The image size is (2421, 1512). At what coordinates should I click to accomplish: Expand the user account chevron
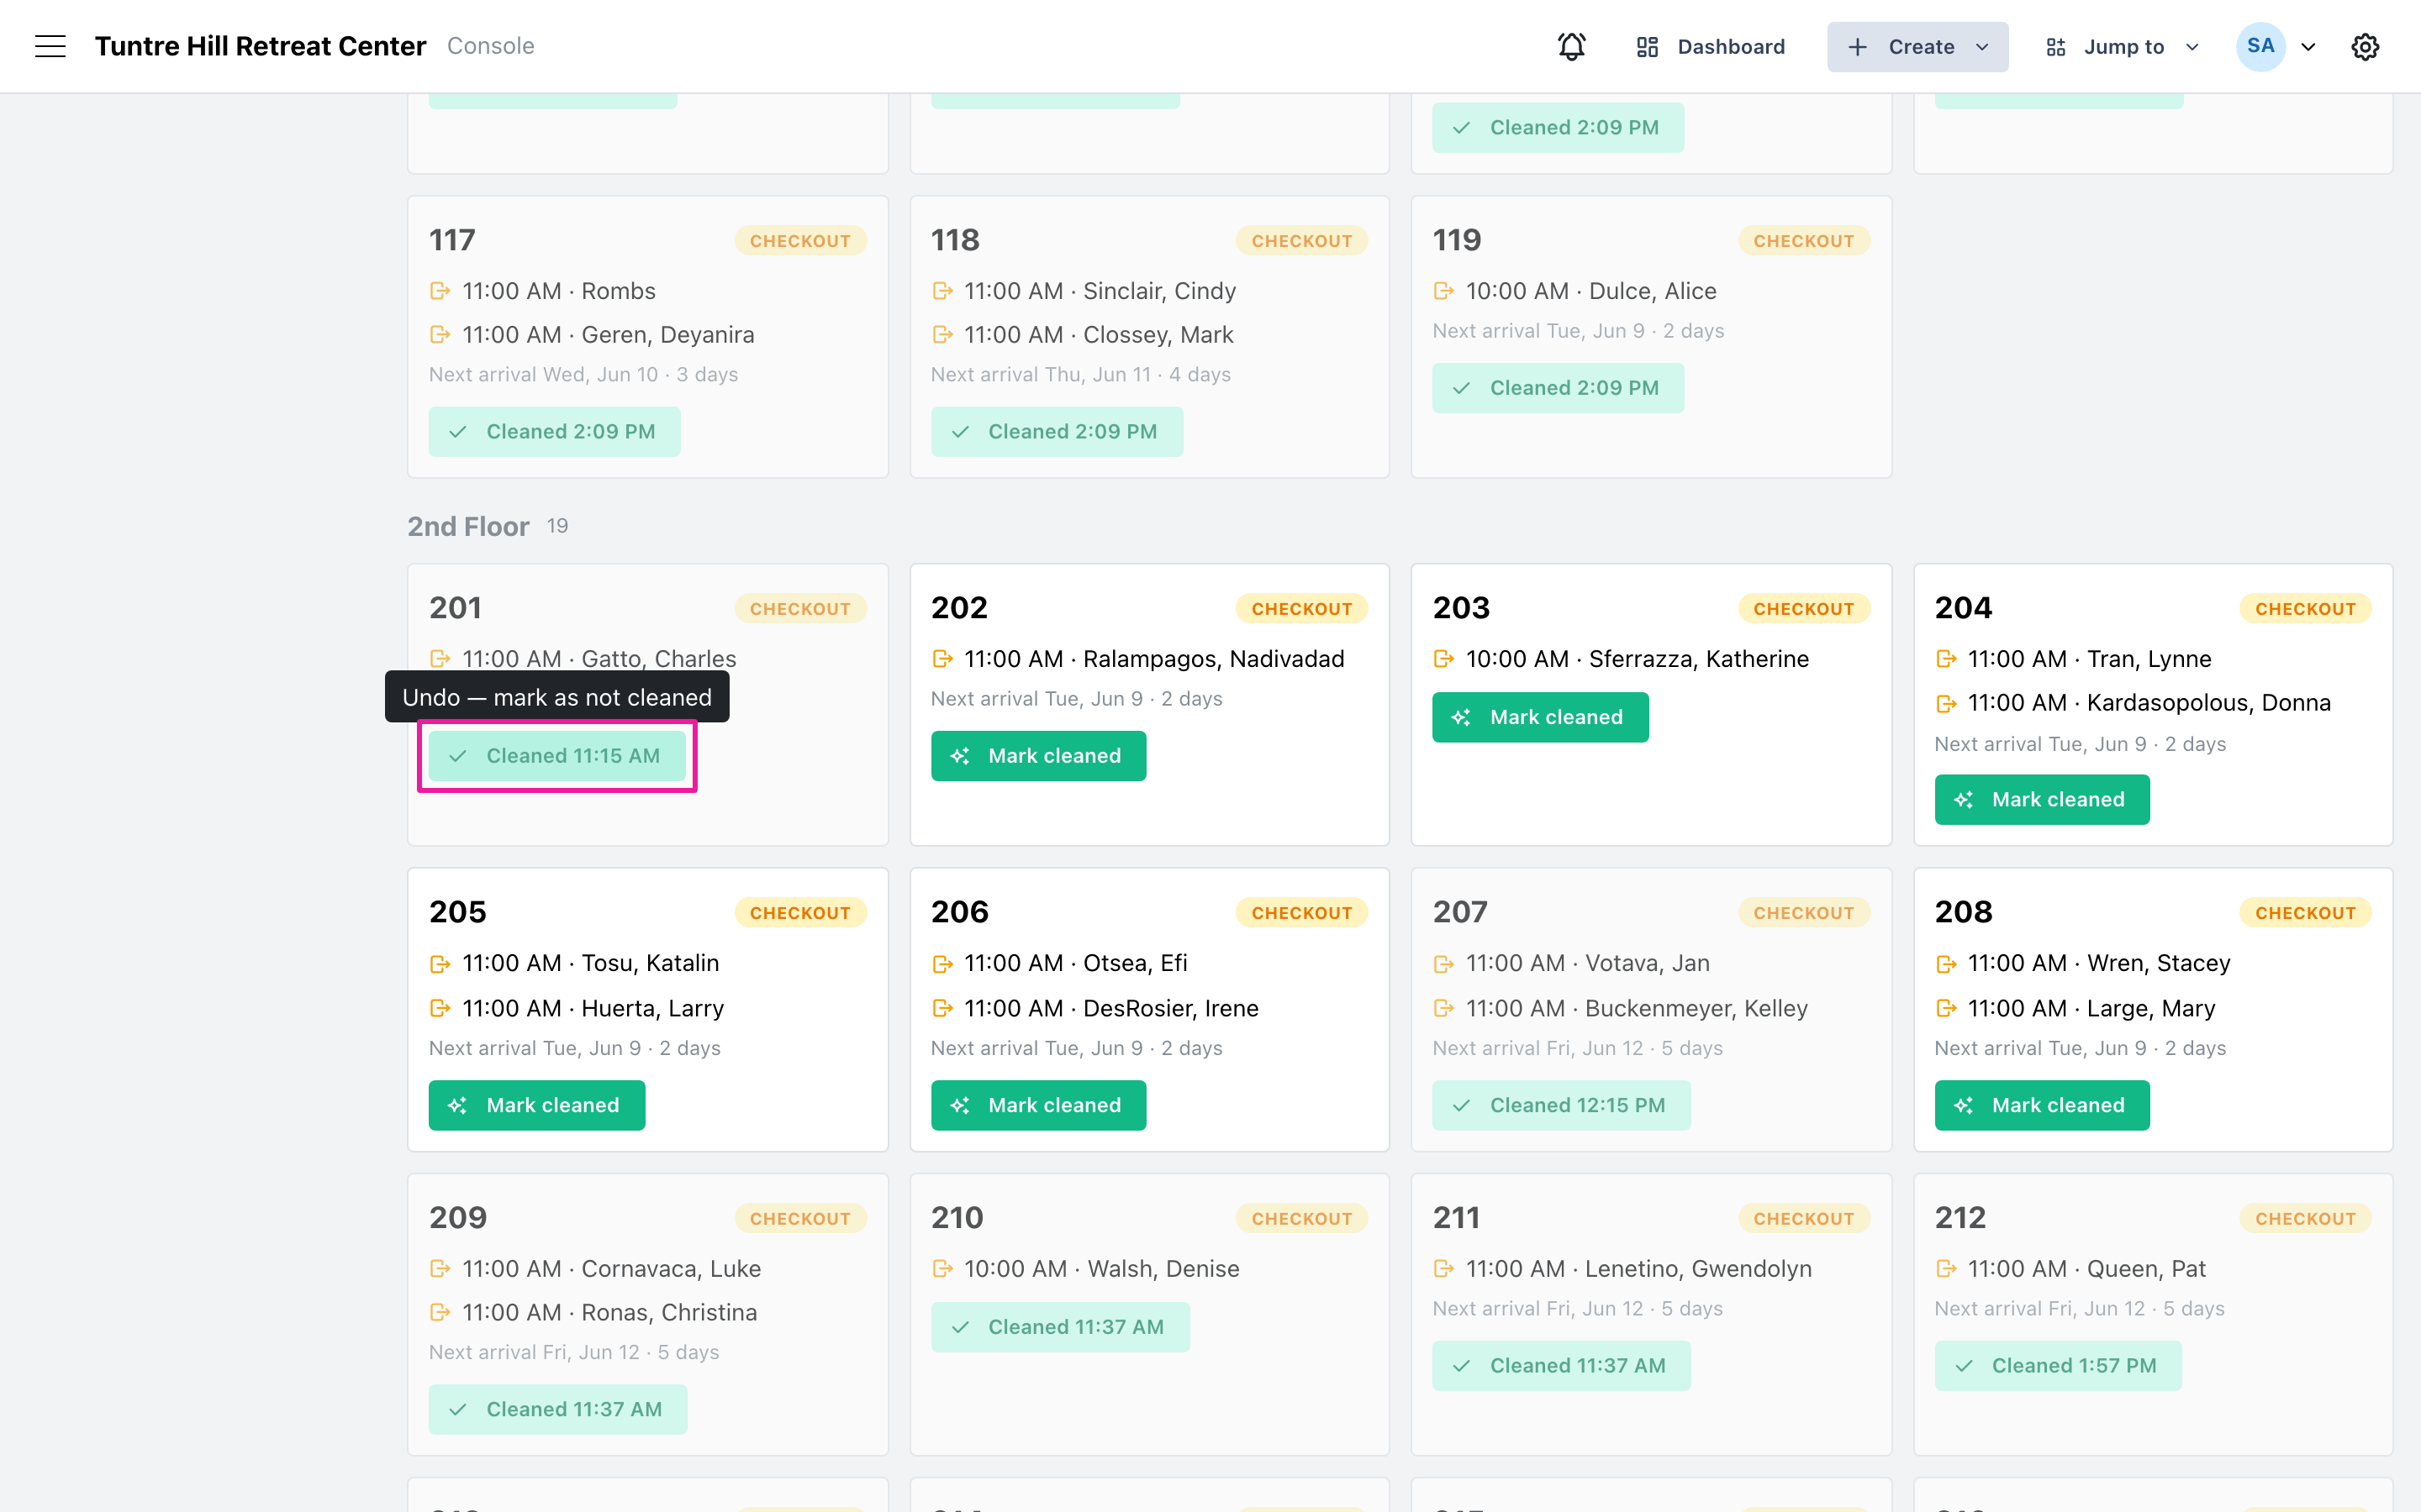click(x=2309, y=47)
